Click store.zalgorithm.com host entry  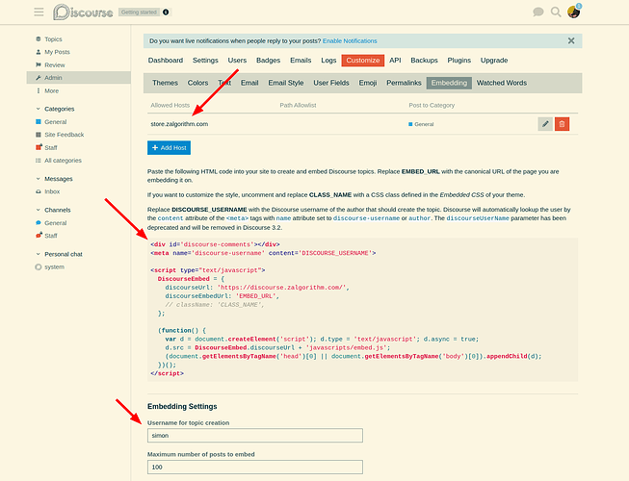point(179,124)
